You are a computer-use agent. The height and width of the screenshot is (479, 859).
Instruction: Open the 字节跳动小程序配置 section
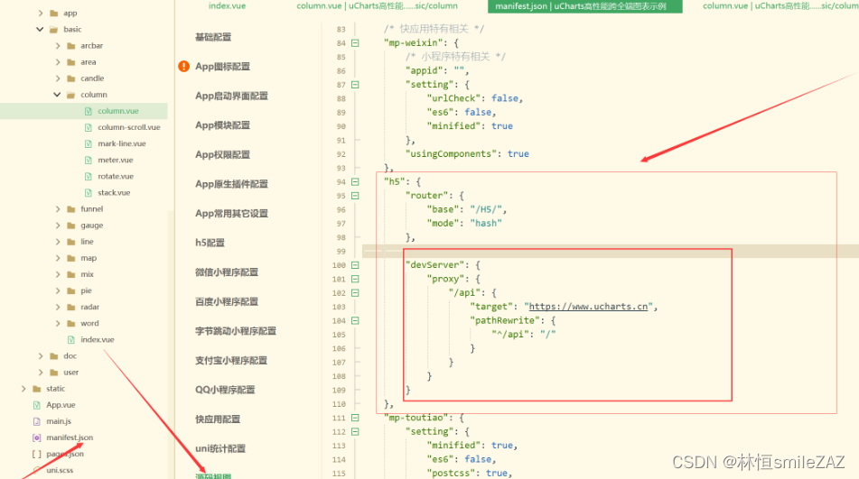(x=236, y=331)
